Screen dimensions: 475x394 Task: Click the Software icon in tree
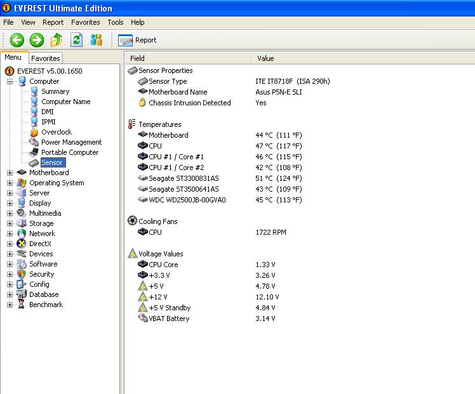[x=22, y=264]
